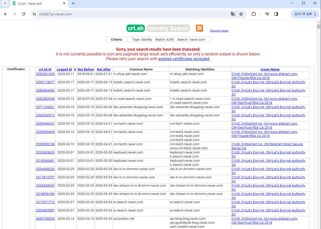Open certificate ID 2534329059

[45, 186]
